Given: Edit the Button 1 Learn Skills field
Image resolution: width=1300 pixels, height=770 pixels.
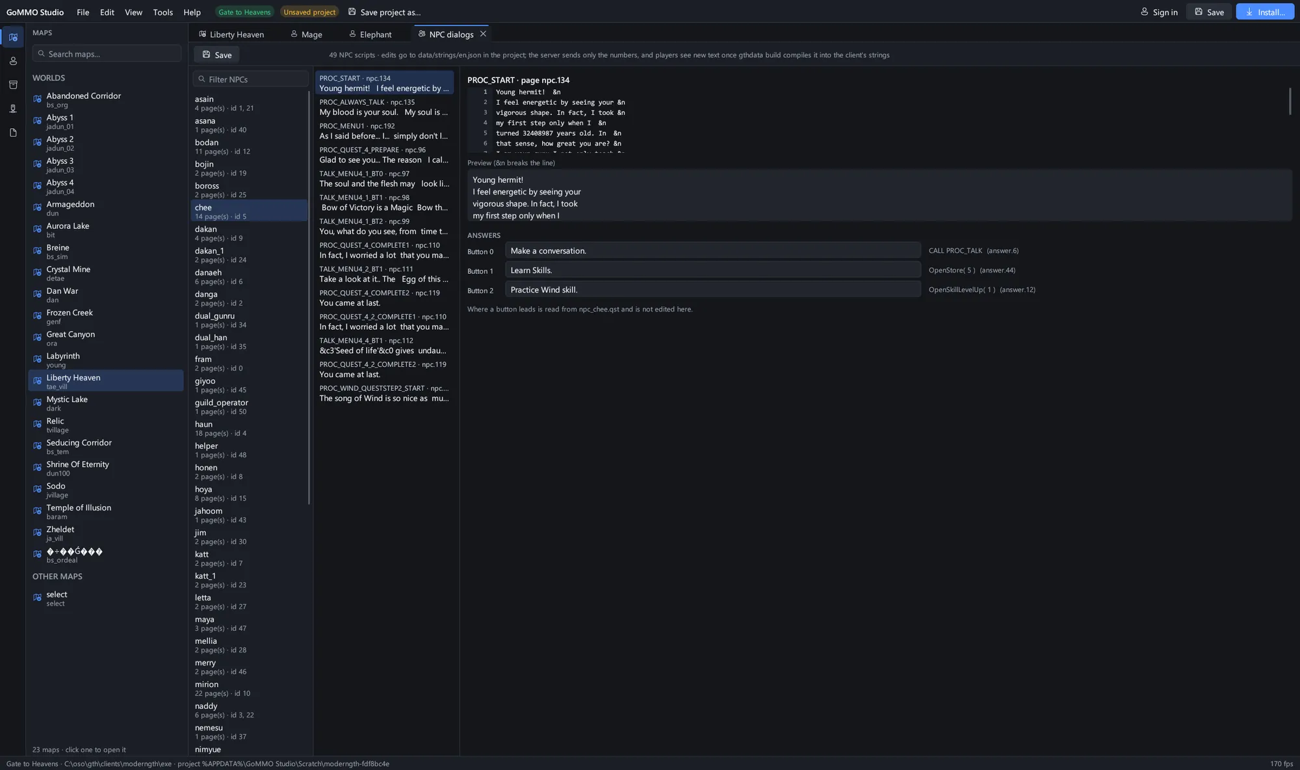Looking at the screenshot, I should point(712,270).
